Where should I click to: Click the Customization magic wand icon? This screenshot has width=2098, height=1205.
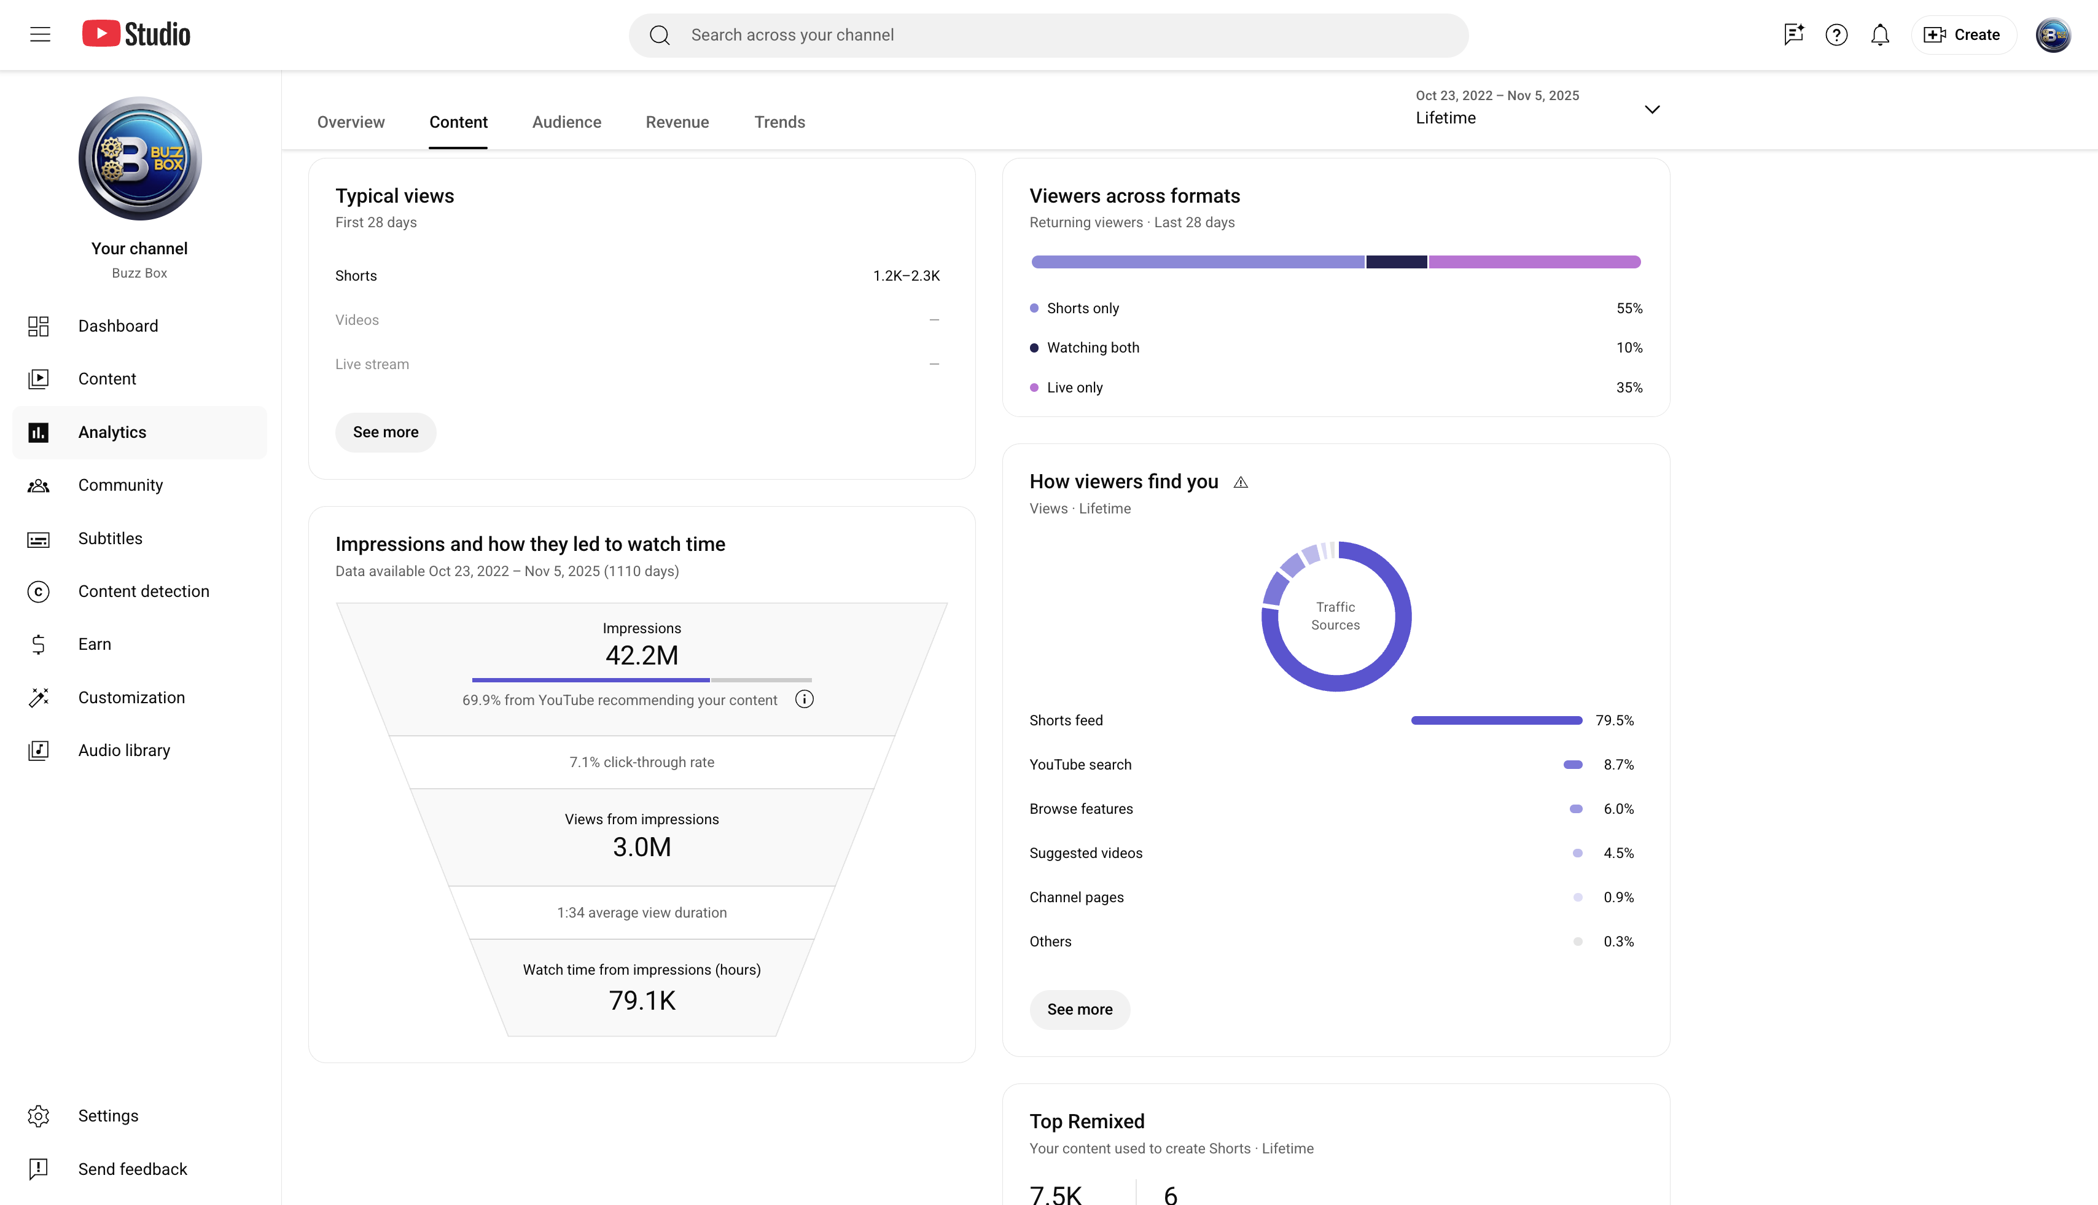pos(38,698)
